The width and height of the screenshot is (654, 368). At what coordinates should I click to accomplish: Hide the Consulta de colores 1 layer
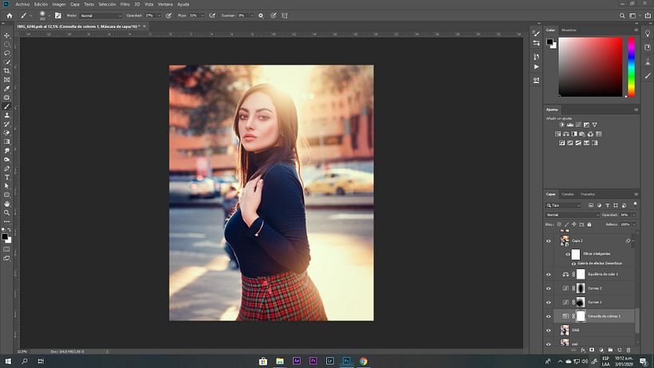tap(549, 316)
